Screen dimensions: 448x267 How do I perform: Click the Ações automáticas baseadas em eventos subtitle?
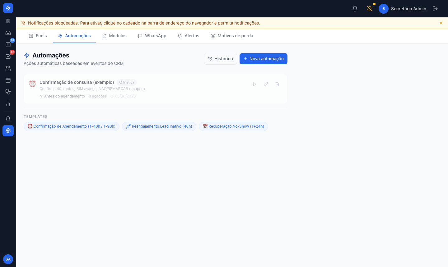(x=74, y=63)
